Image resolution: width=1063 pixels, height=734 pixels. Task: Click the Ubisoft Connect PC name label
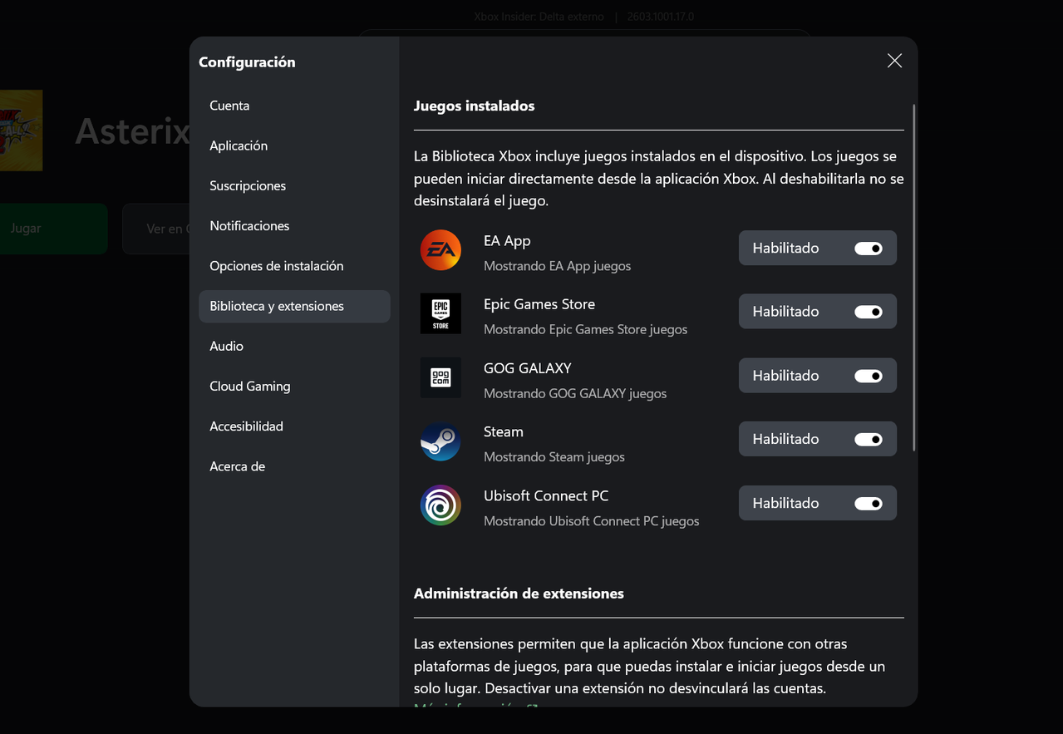click(x=546, y=495)
